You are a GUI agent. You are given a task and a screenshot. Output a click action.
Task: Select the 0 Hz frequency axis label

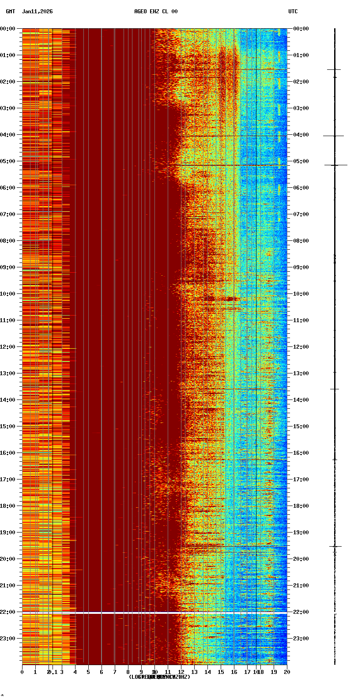(x=22, y=672)
